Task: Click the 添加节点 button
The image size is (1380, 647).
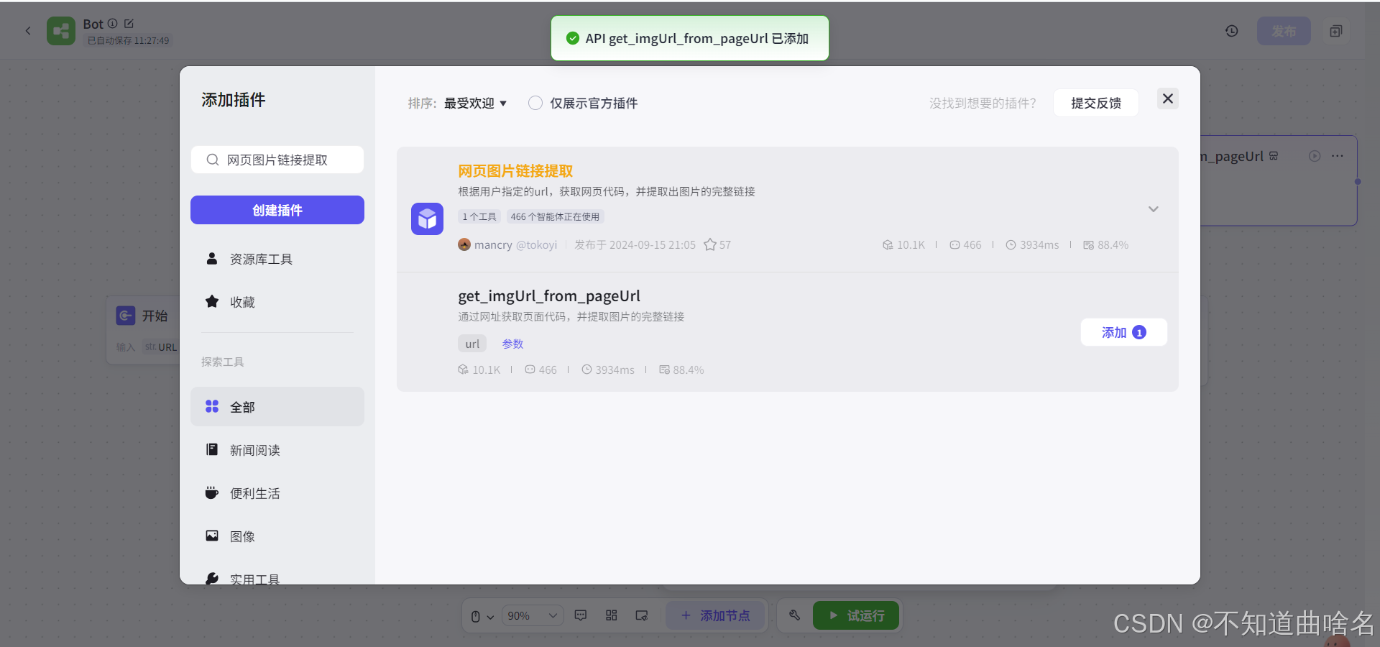Action: [x=715, y=615]
